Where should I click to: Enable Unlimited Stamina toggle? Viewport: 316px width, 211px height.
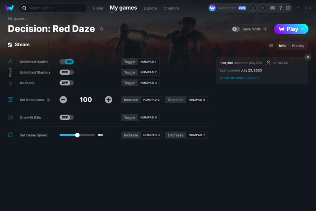tap(67, 72)
